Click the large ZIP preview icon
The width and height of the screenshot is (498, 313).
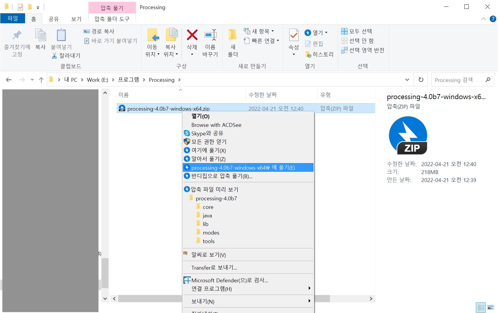tap(408, 135)
